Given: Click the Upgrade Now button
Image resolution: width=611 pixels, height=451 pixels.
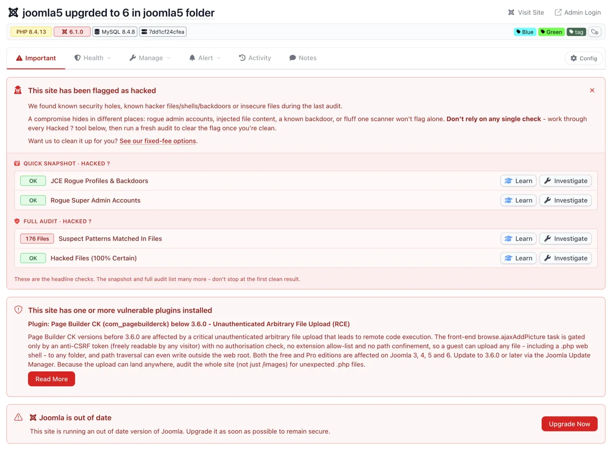Looking at the screenshot, I should click(569, 424).
